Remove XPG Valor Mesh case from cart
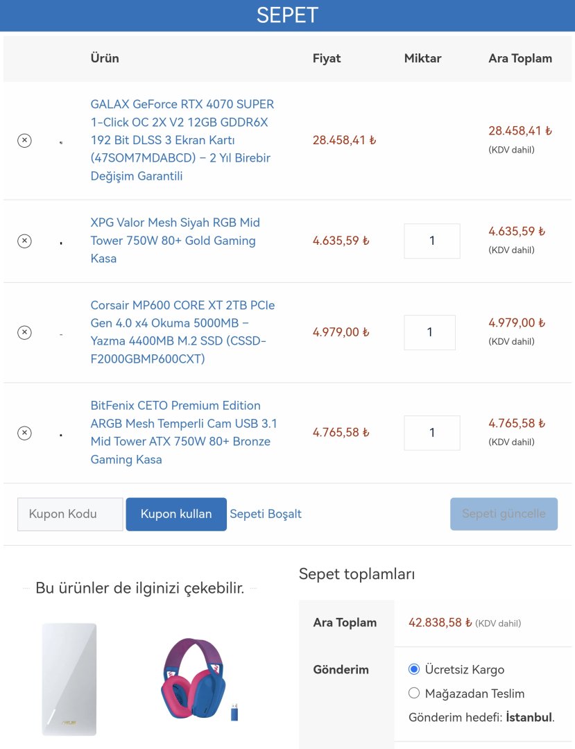Screen dimensions: 575x749 pyautogui.click(x=24, y=241)
